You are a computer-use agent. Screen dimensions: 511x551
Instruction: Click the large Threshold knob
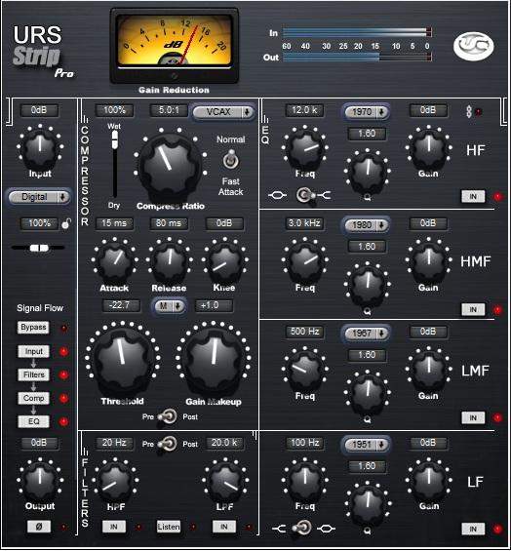[122, 360]
